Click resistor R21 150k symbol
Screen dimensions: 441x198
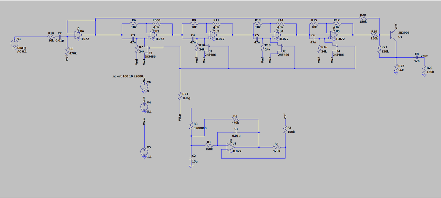(x=379, y=49)
